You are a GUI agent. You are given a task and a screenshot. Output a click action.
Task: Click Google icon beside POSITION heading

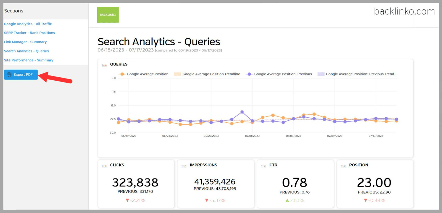point(343,166)
